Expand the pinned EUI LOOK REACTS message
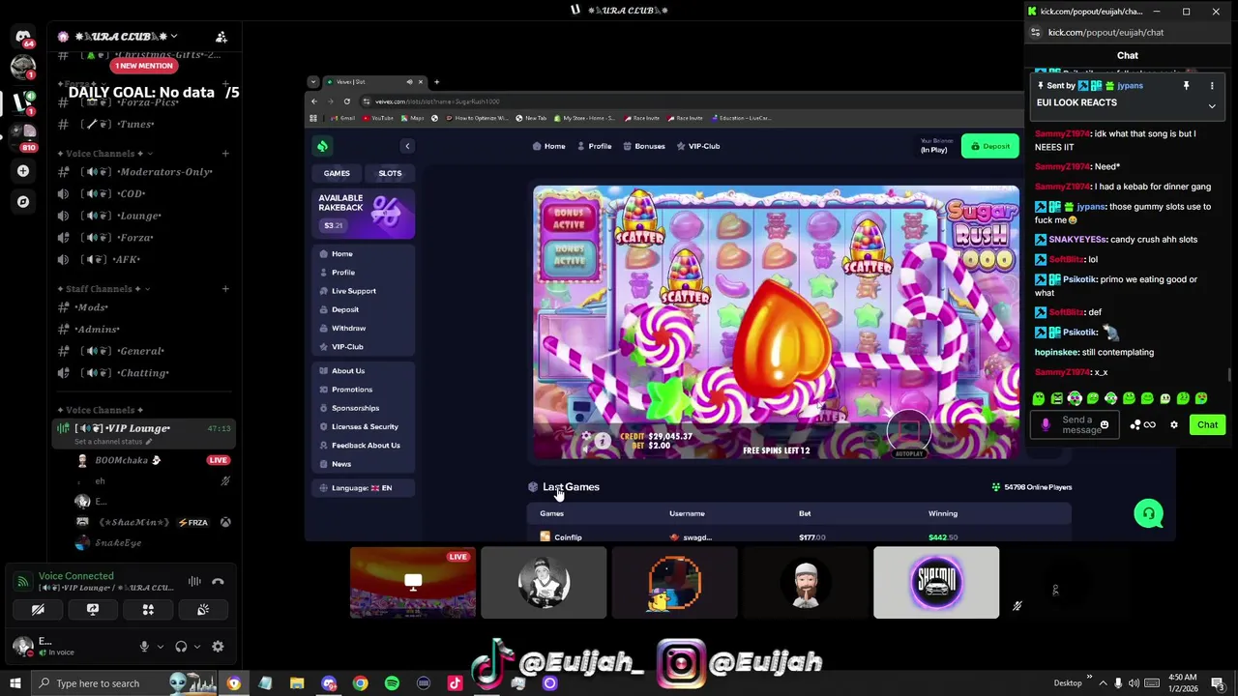This screenshot has height=696, width=1238. click(1212, 106)
